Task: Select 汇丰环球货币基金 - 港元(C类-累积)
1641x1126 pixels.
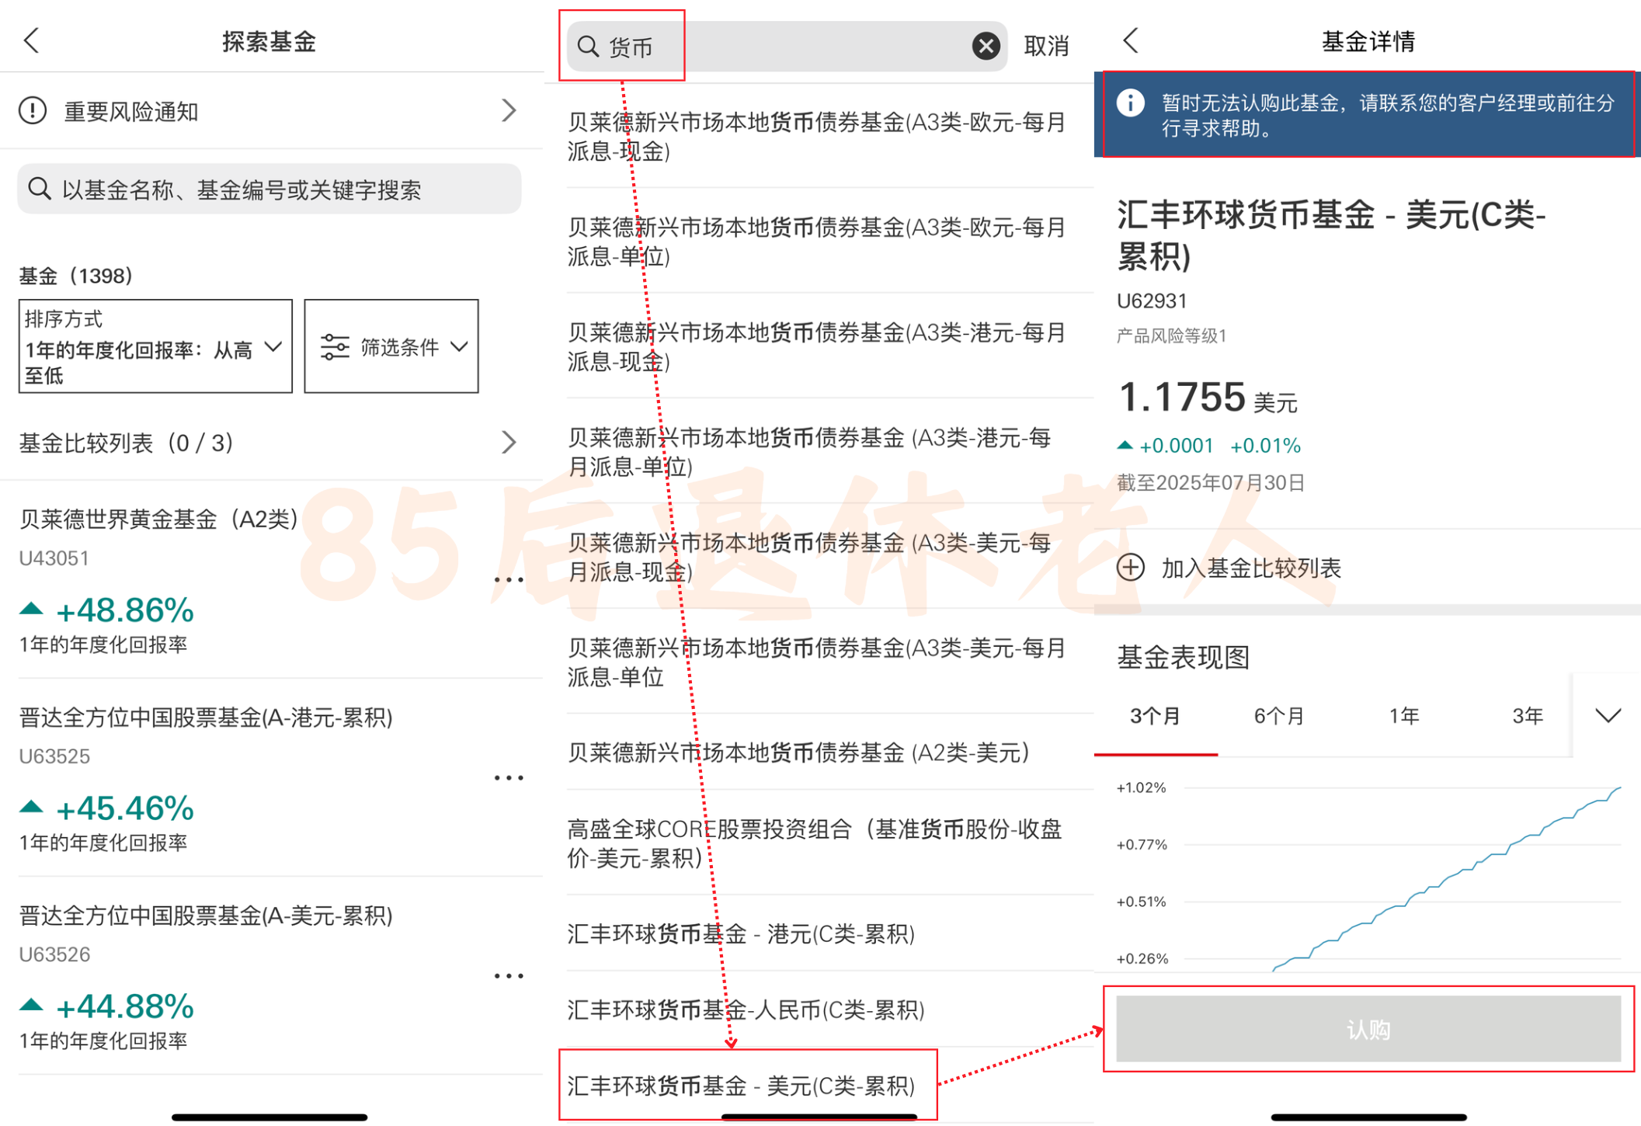Action: 742,933
